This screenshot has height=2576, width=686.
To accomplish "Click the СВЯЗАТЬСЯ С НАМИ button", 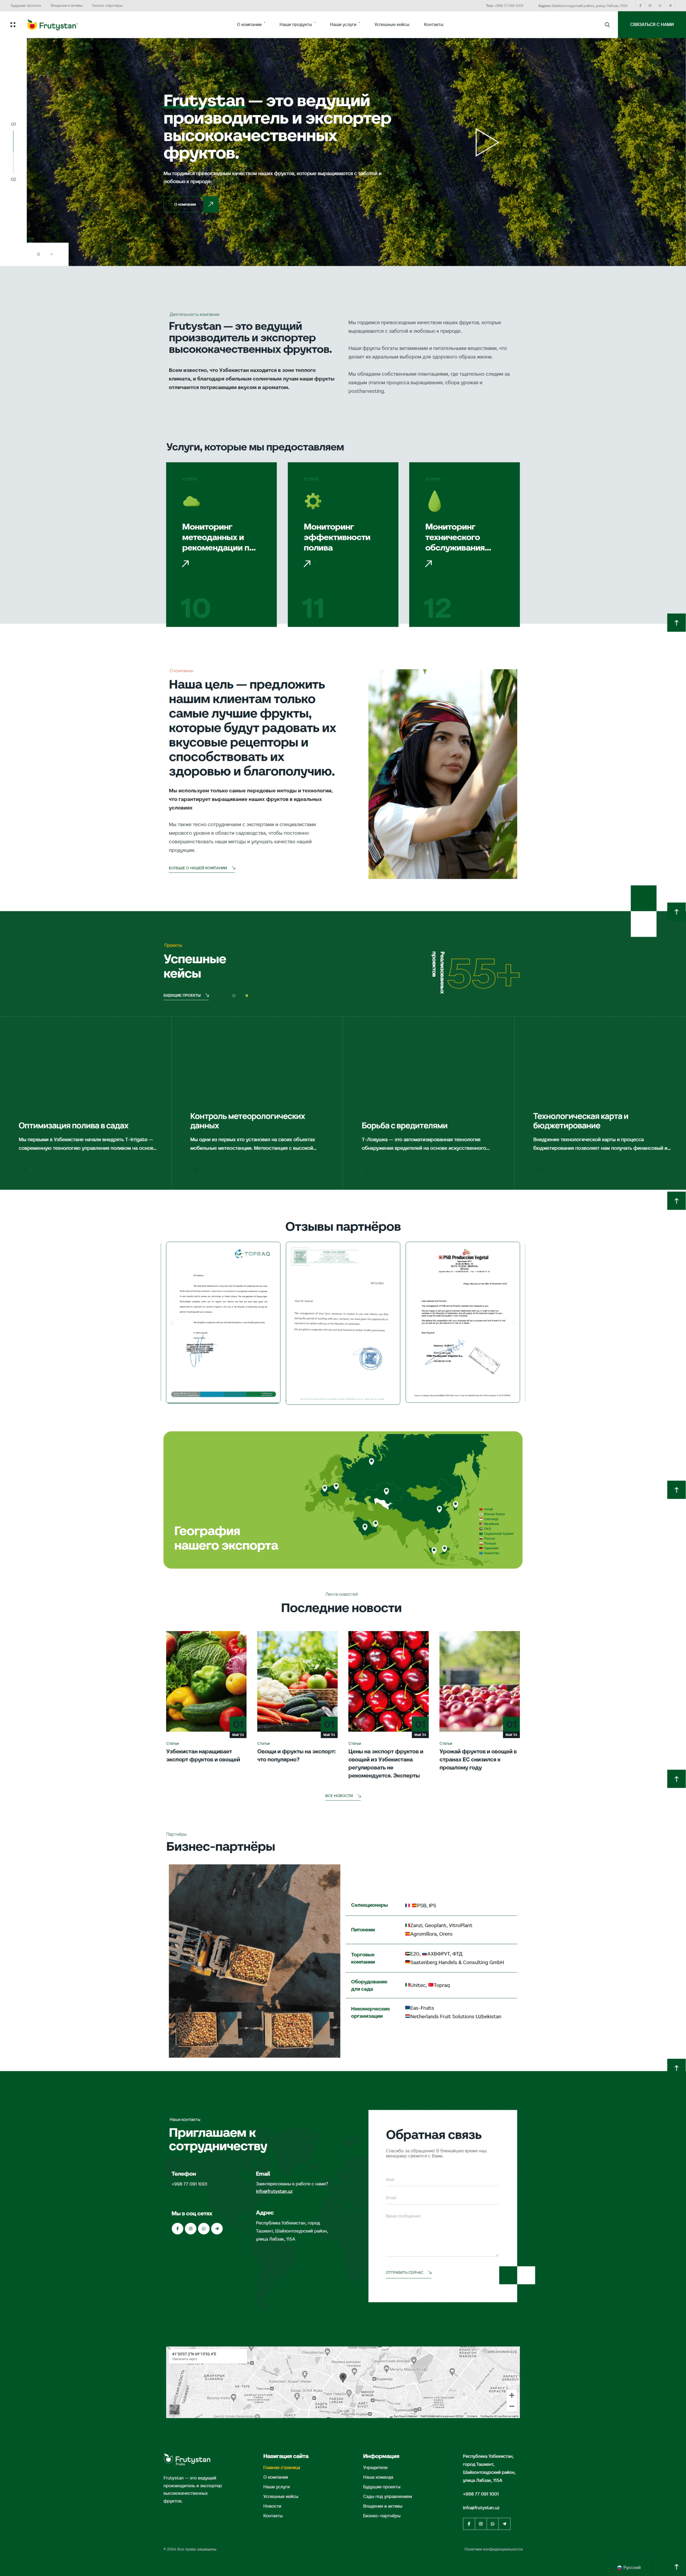I will (652, 24).
